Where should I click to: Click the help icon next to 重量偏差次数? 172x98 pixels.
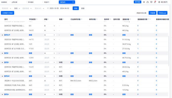click(x=148, y=19)
